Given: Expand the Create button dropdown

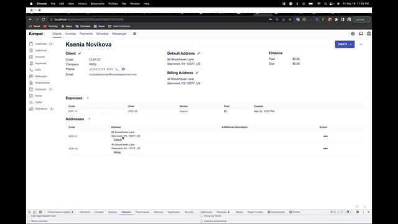Looking at the screenshot, I should (351, 44).
